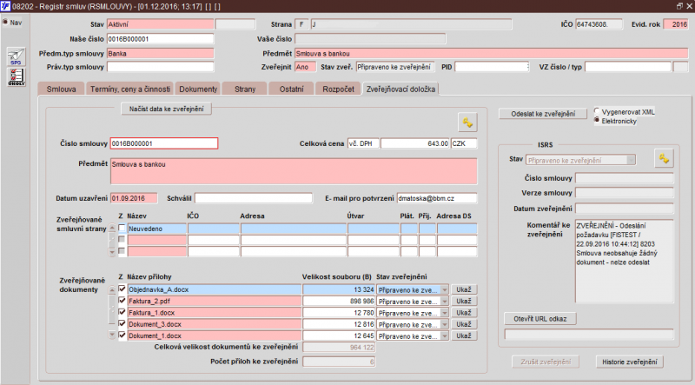695x385 pixels.
Task: Open status dropdown for Dokument_1.docx
Action: click(x=445, y=335)
